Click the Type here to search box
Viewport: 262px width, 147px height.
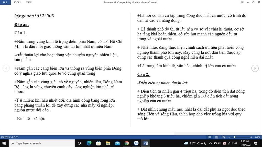point(42,143)
